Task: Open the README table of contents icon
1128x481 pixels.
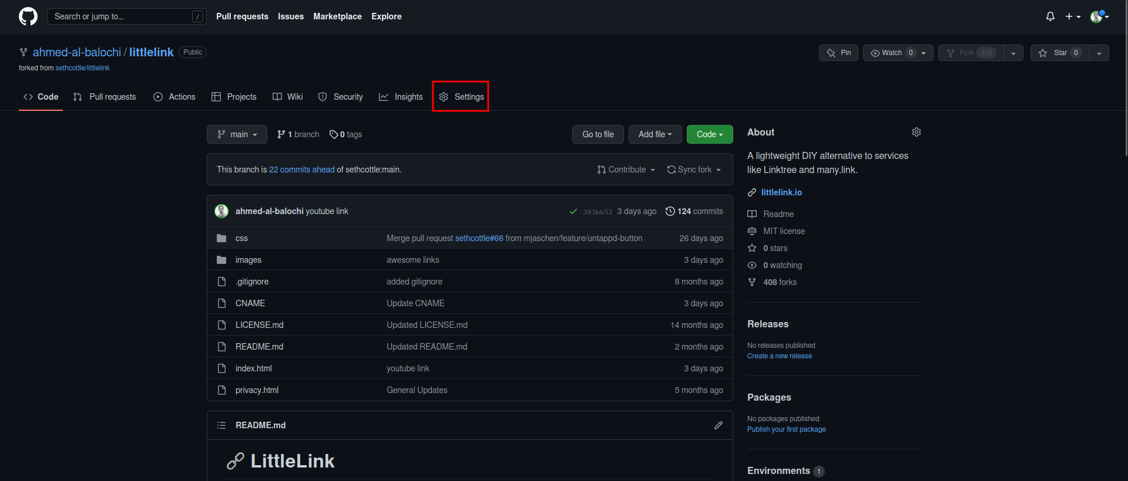Action: coord(221,425)
